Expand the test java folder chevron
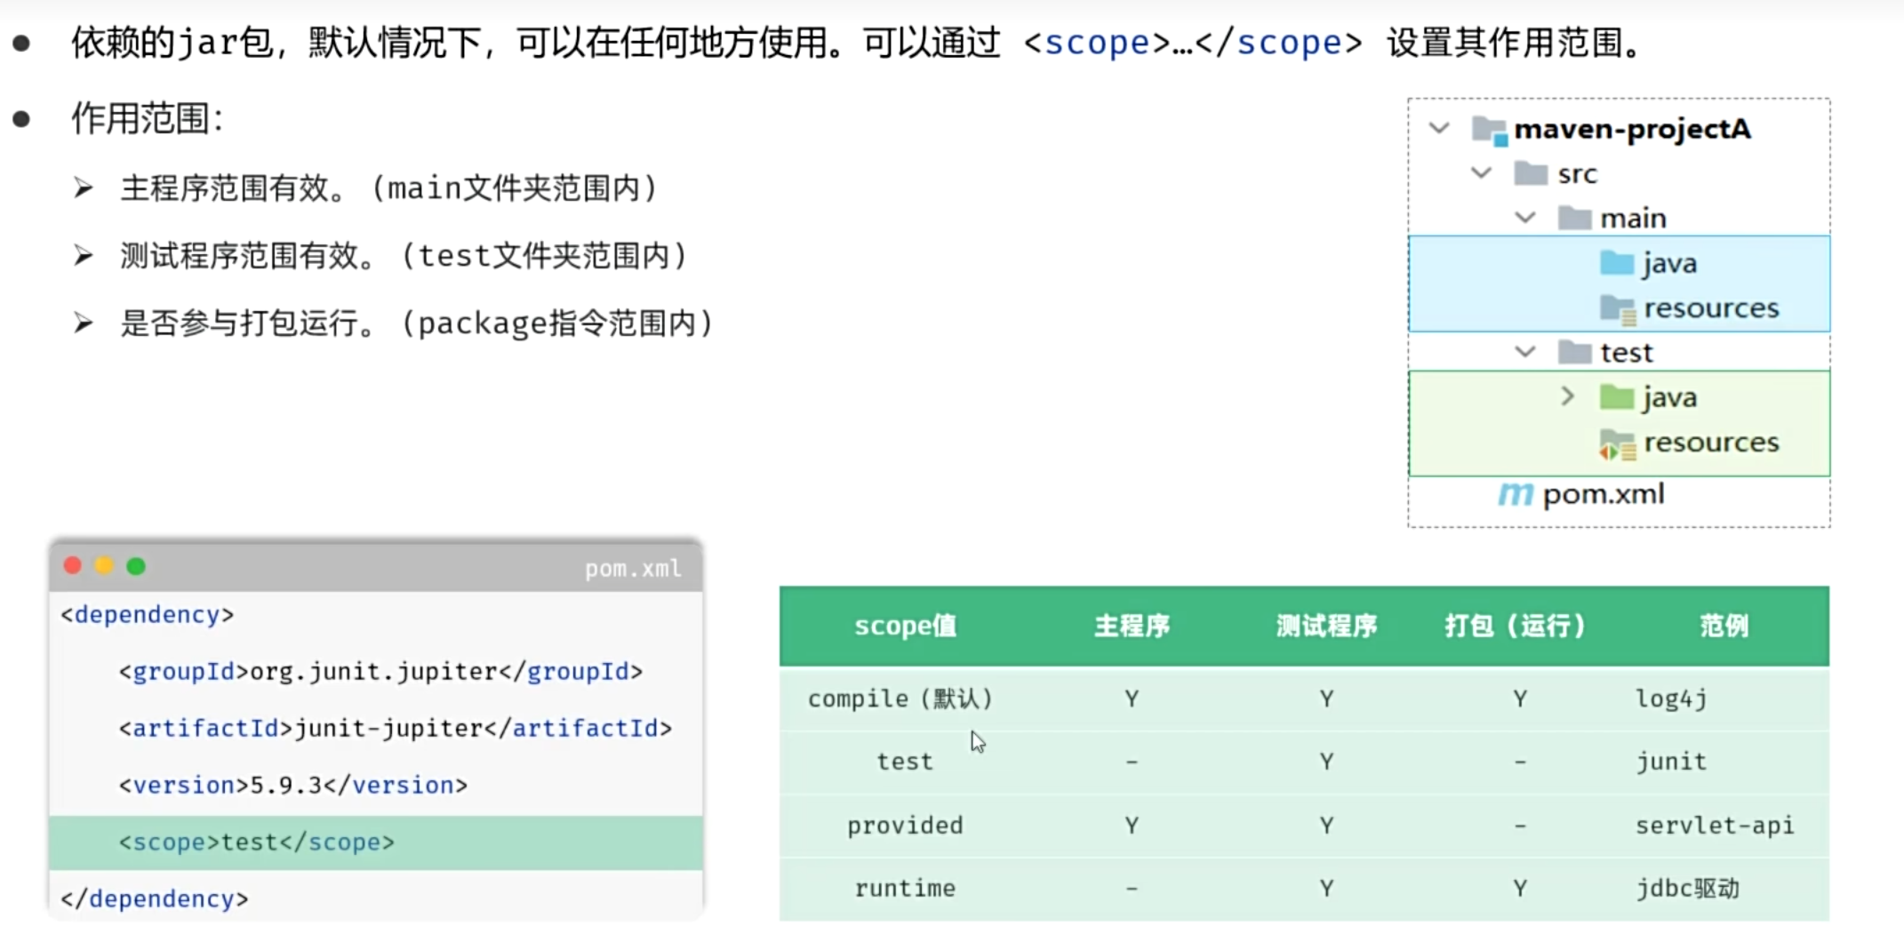The height and width of the screenshot is (942, 1904). pyautogui.click(x=1568, y=396)
